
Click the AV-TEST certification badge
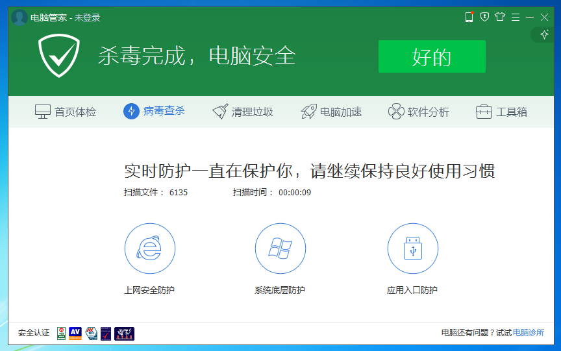pos(92,333)
